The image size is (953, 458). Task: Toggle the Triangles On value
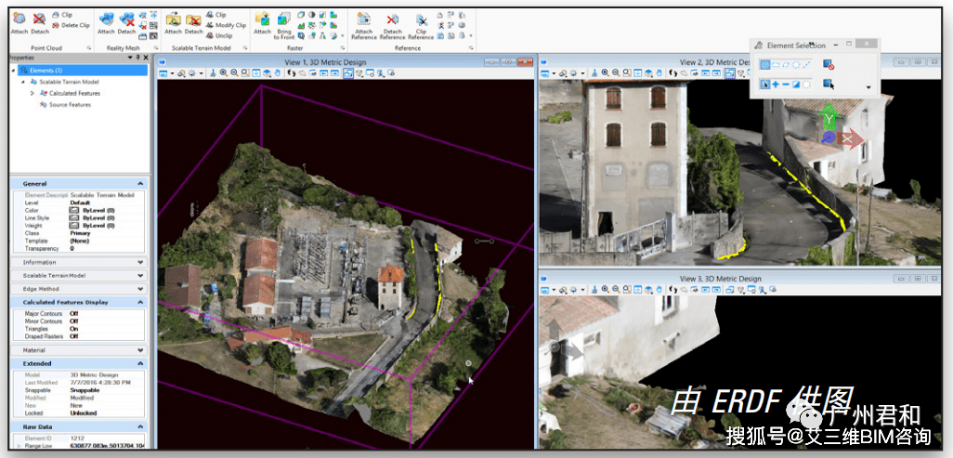coord(73,329)
